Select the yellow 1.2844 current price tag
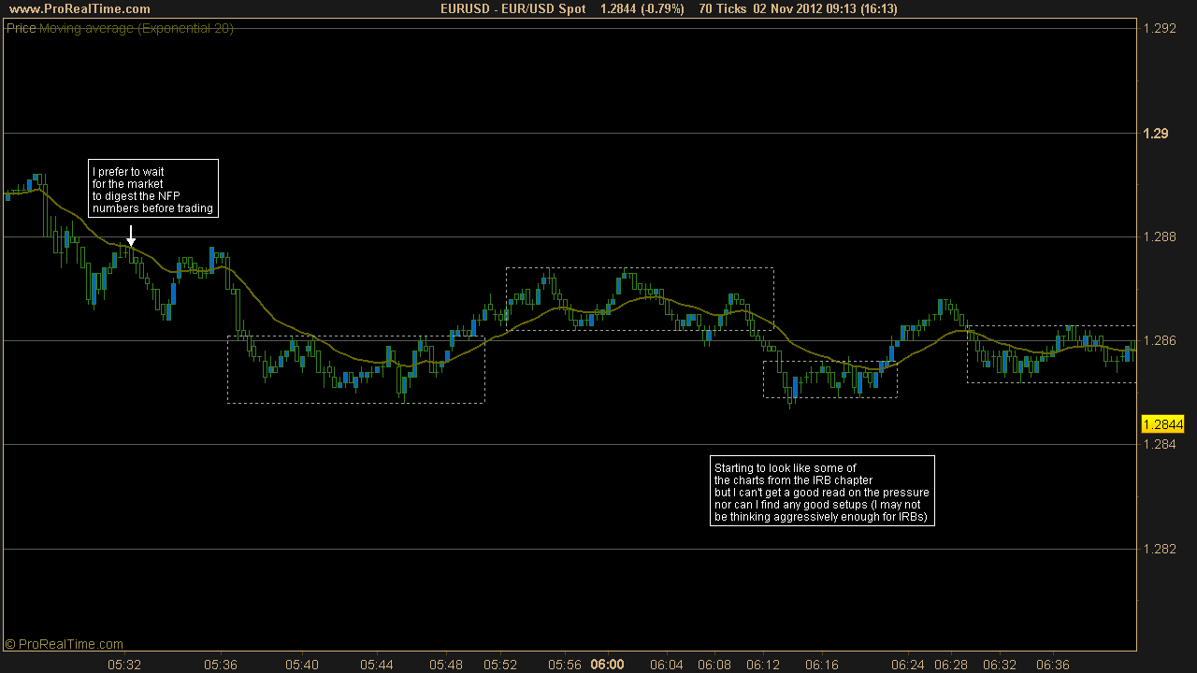Viewport: 1197px width, 673px height. (x=1162, y=425)
